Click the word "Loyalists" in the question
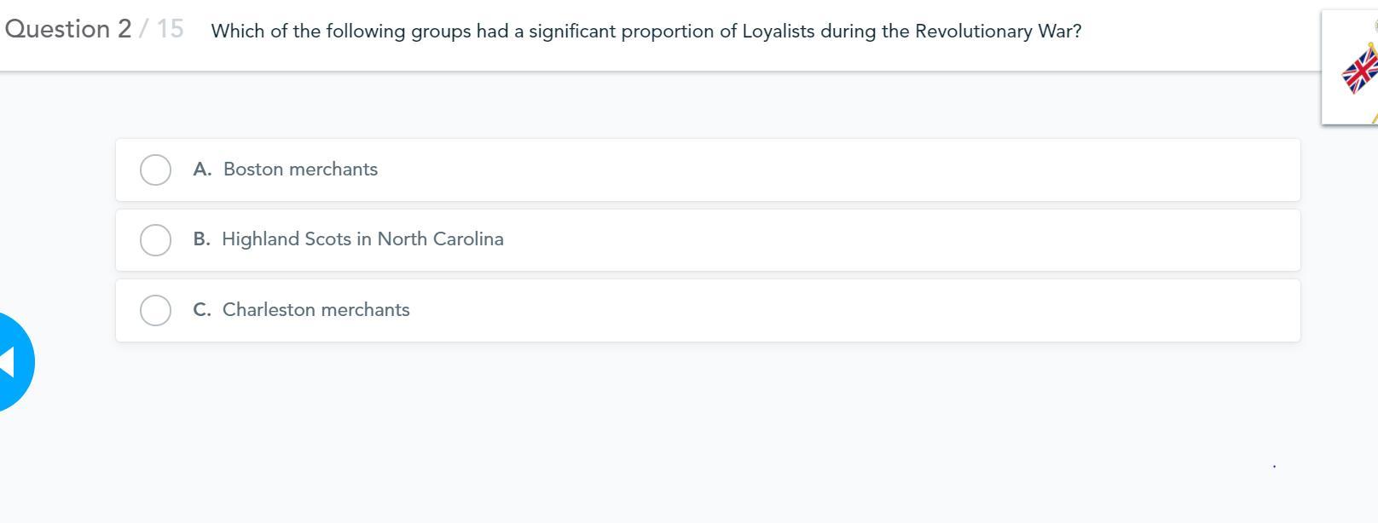This screenshot has height=523, width=1378. (778, 32)
